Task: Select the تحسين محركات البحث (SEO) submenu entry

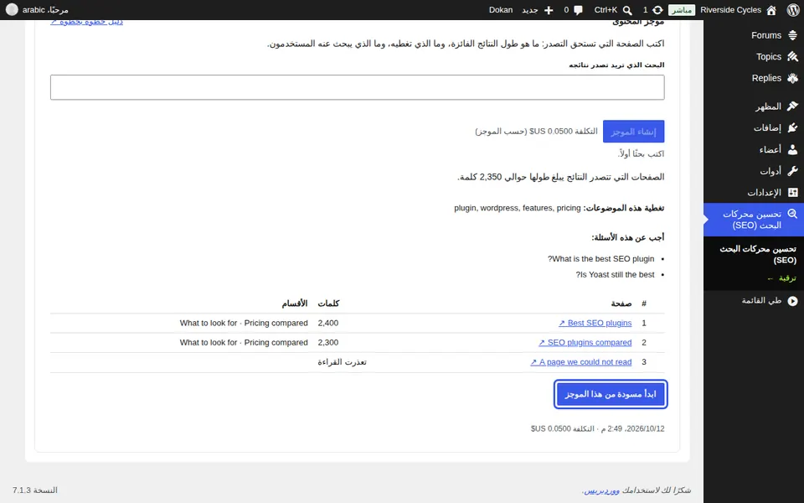Action: [x=758, y=255]
